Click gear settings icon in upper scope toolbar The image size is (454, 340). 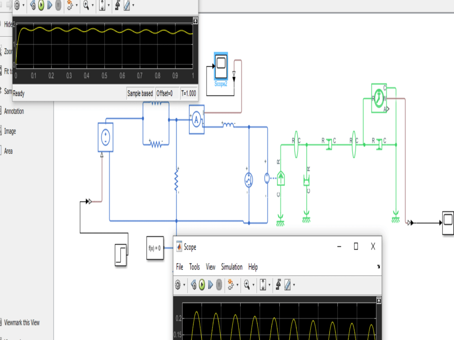[17, 5]
